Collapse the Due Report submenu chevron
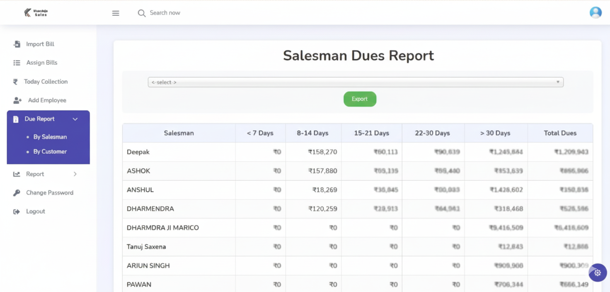This screenshot has width=610, height=292. click(75, 119)
